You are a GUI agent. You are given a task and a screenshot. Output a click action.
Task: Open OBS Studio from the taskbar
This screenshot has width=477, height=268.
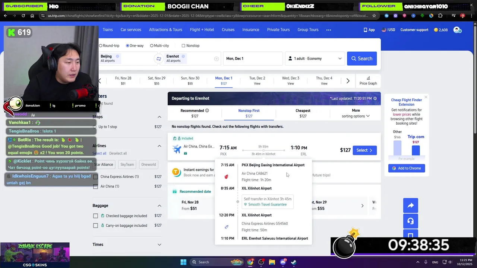click(x=261, y=262)
